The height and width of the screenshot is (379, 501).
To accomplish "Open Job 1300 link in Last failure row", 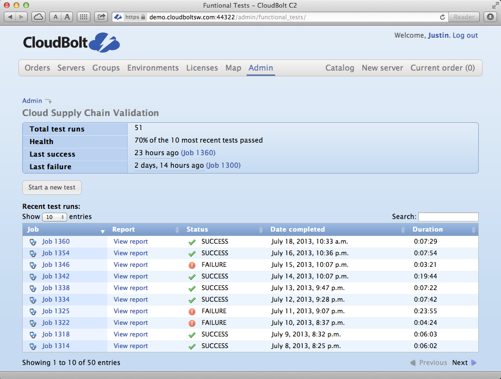I will (223, 165).
